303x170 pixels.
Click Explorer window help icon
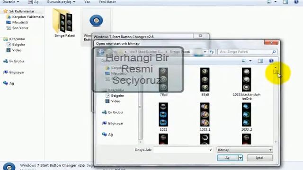[296, 2]
